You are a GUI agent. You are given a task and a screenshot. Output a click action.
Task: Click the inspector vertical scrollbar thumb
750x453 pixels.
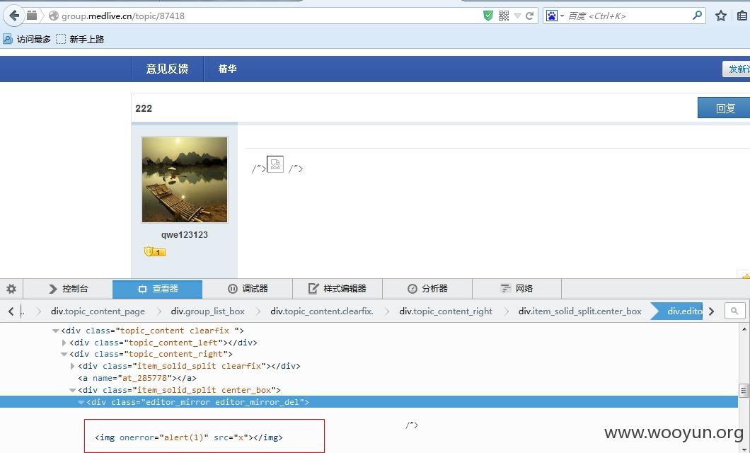point(744,391)
